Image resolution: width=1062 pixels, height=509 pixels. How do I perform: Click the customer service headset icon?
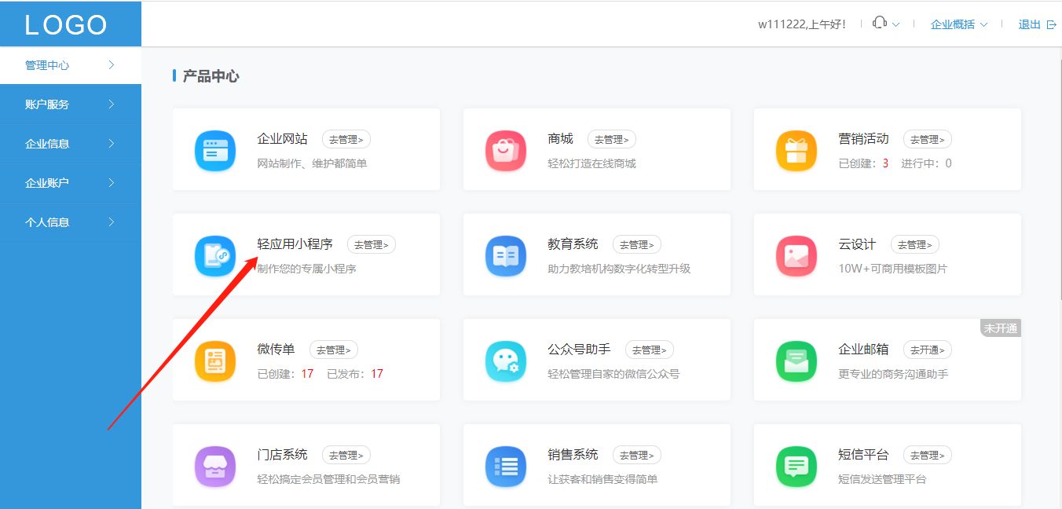[x=880, y=24]
